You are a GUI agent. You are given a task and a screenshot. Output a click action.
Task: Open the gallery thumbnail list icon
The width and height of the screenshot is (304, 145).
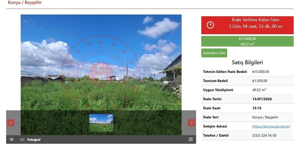tap(11, 139)
